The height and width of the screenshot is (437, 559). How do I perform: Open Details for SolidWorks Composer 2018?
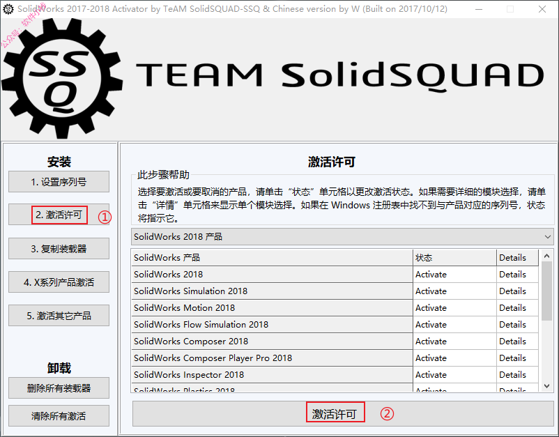pos(517,342)
